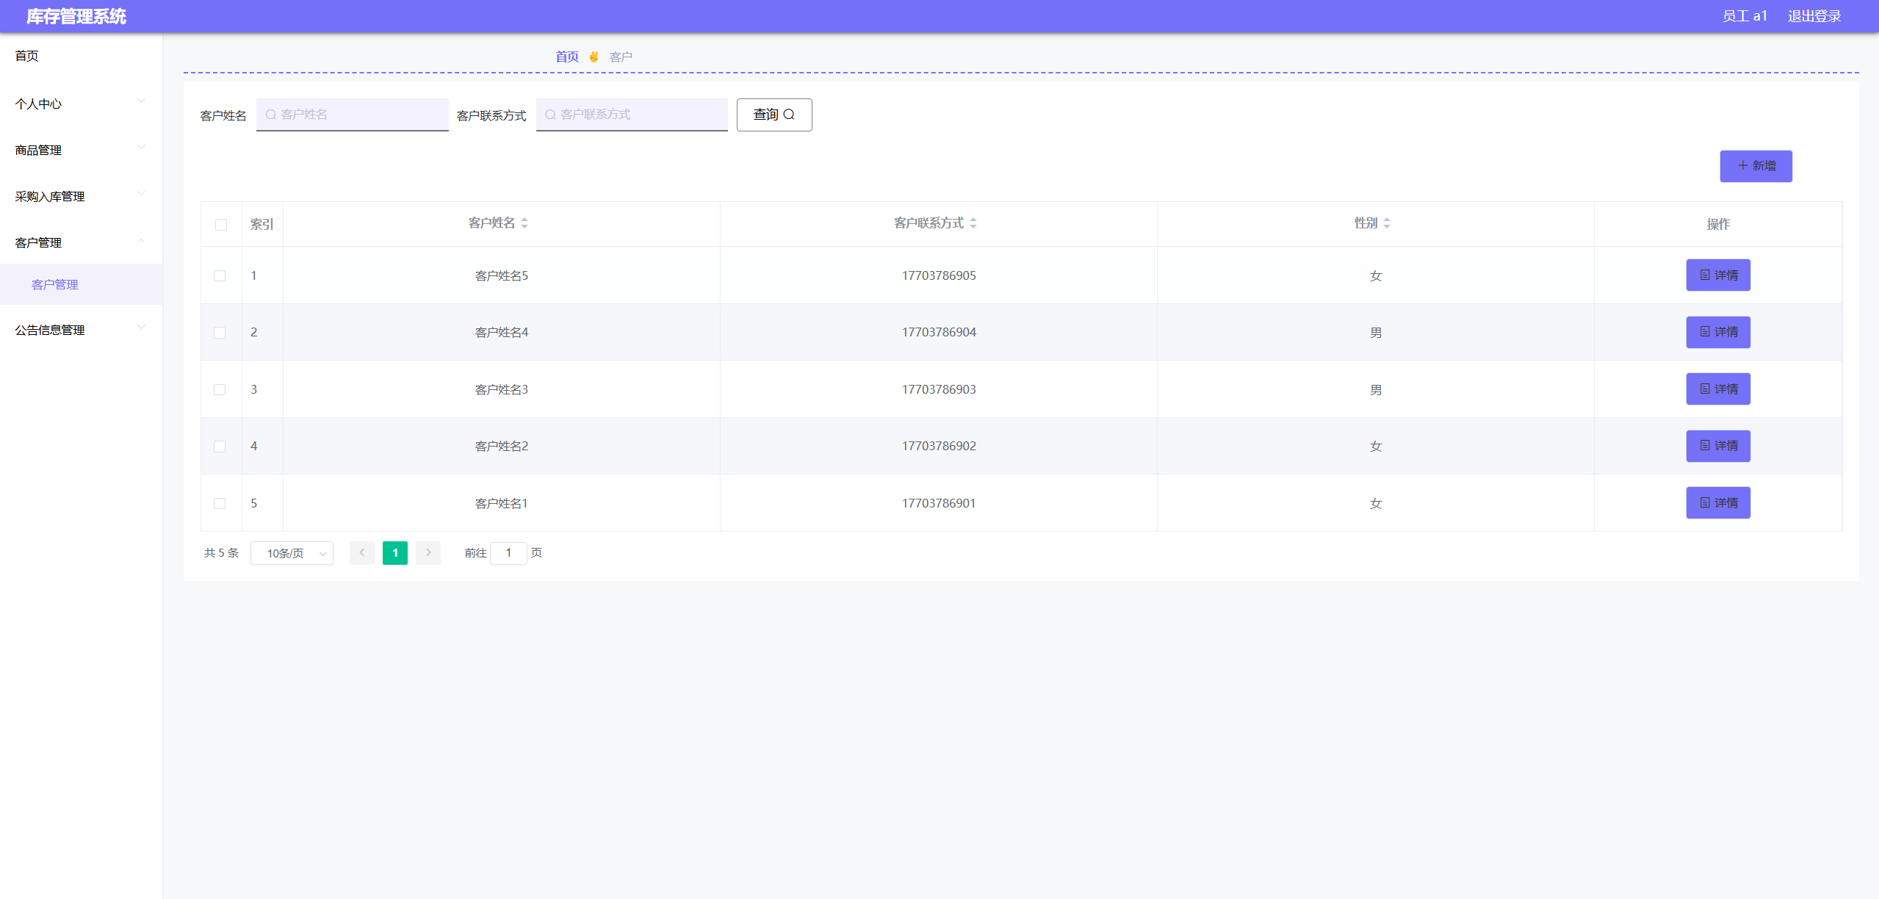This screenshot has height=899, width=1879.
Task: Click the 查询 search button
Action: (774, 115)
